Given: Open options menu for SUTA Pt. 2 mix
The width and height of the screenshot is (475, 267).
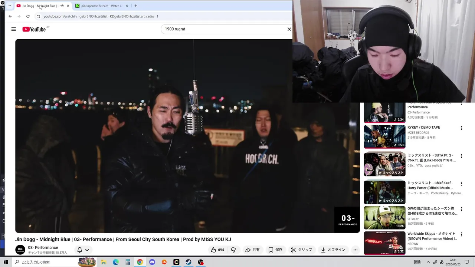Looking at the screenshot, I should pyautogui.click(x=461, y=156).
